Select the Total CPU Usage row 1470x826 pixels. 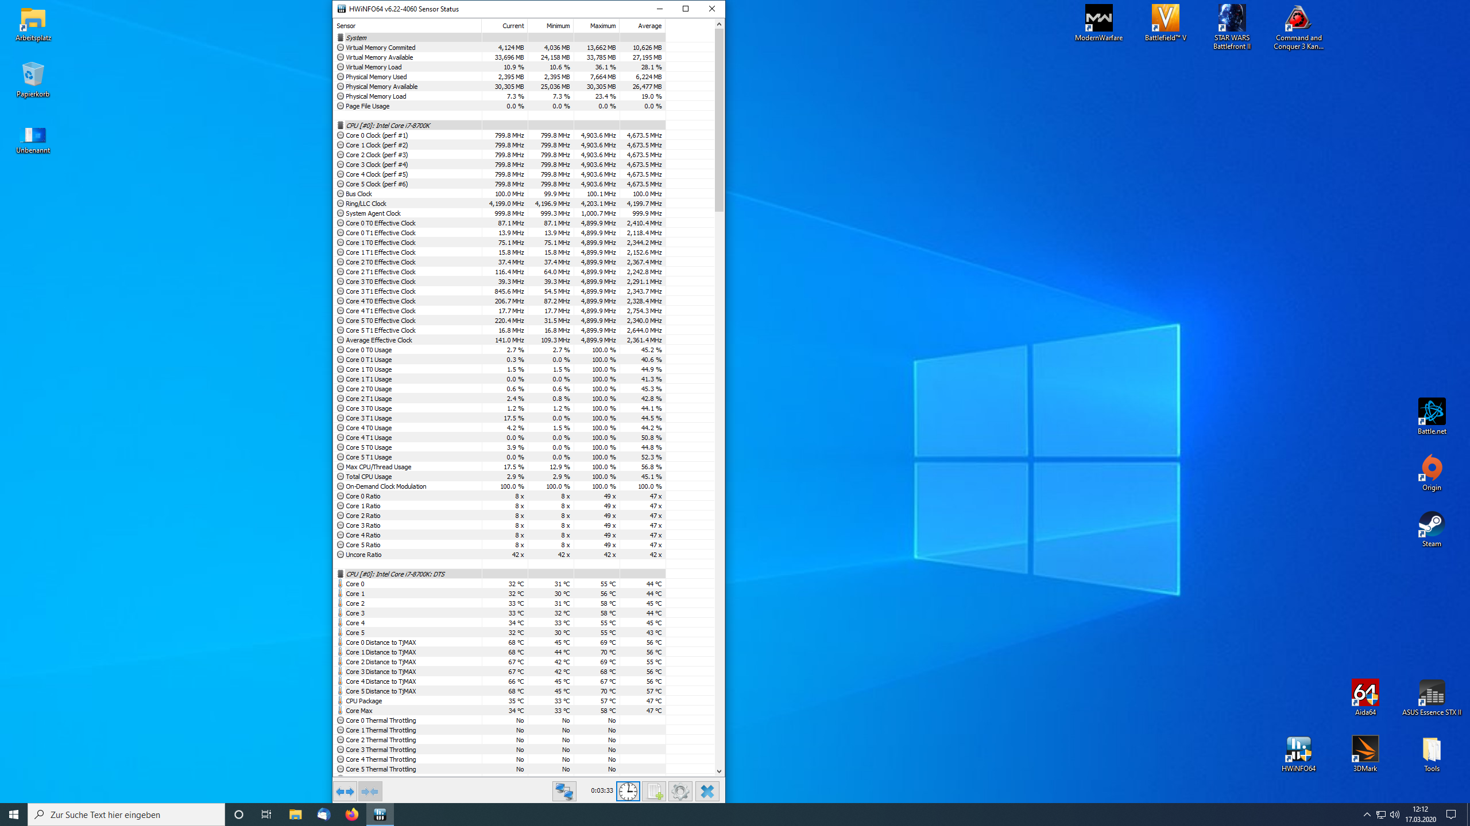pyautogui.click(x=369, y=477)
